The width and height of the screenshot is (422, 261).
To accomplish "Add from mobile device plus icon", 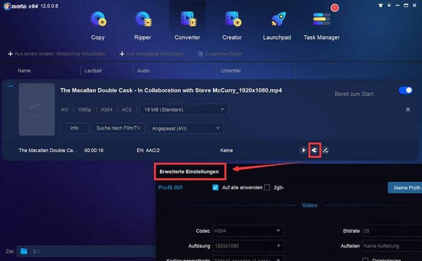I will (x=122, y=54).
